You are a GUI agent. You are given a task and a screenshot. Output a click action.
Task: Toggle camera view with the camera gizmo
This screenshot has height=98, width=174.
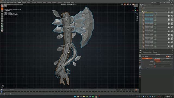137,18
